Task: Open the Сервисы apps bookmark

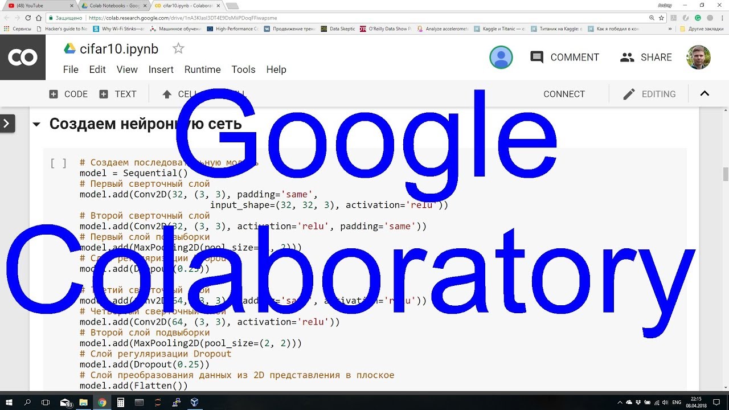Action: [18, 28]
